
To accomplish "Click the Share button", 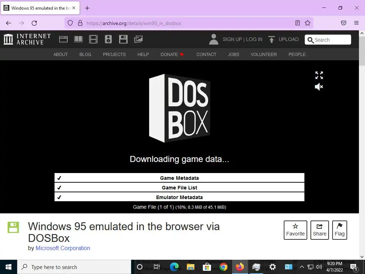I will (320, 230).
